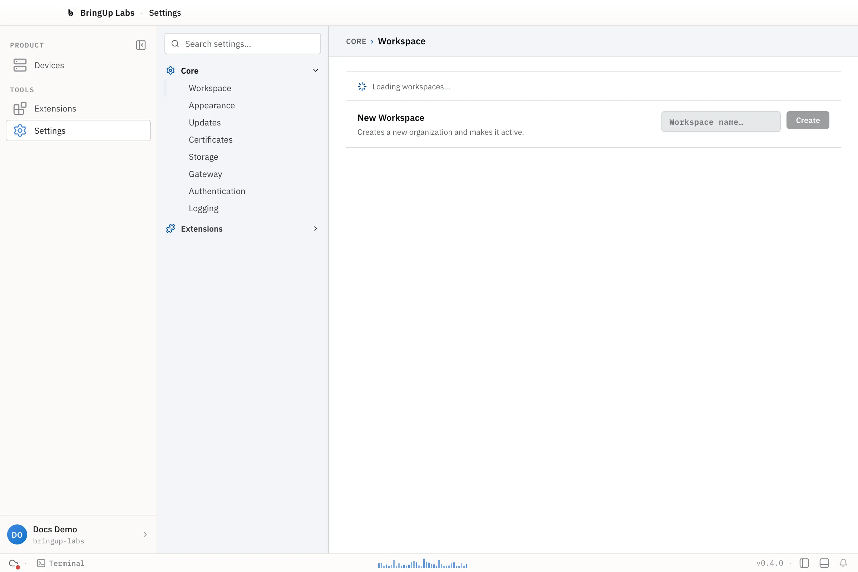The height and width of the screenshot is (572, 858).
Task: Select Settings in the sidebar
Action: 78,130
